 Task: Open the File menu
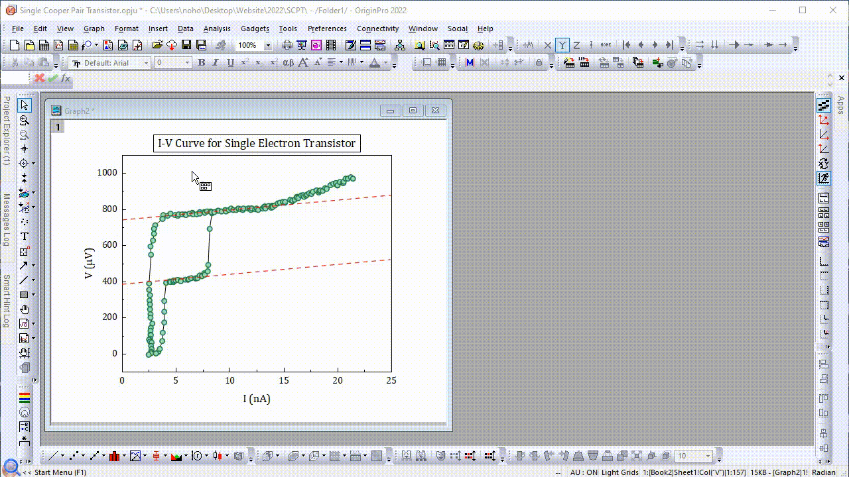pos(18,28)
